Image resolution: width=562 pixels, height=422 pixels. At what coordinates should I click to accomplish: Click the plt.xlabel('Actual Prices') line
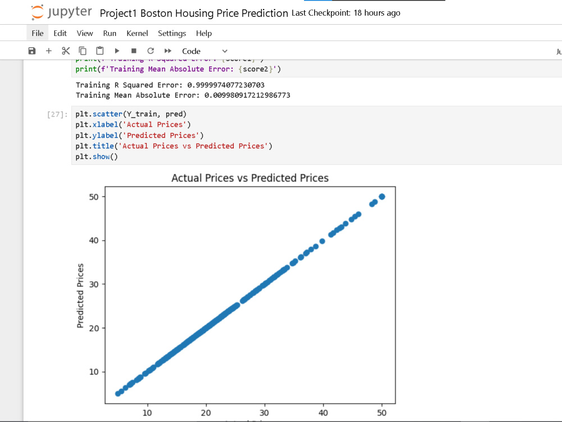(133, 124)
